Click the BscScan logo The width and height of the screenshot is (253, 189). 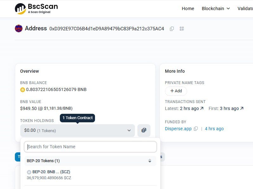point(36,9)
